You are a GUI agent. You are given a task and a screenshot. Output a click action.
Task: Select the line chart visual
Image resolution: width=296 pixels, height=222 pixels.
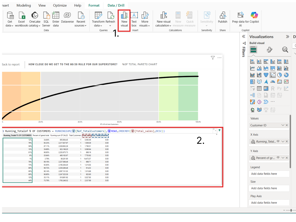pyautogui.click(x=253, y=68)
